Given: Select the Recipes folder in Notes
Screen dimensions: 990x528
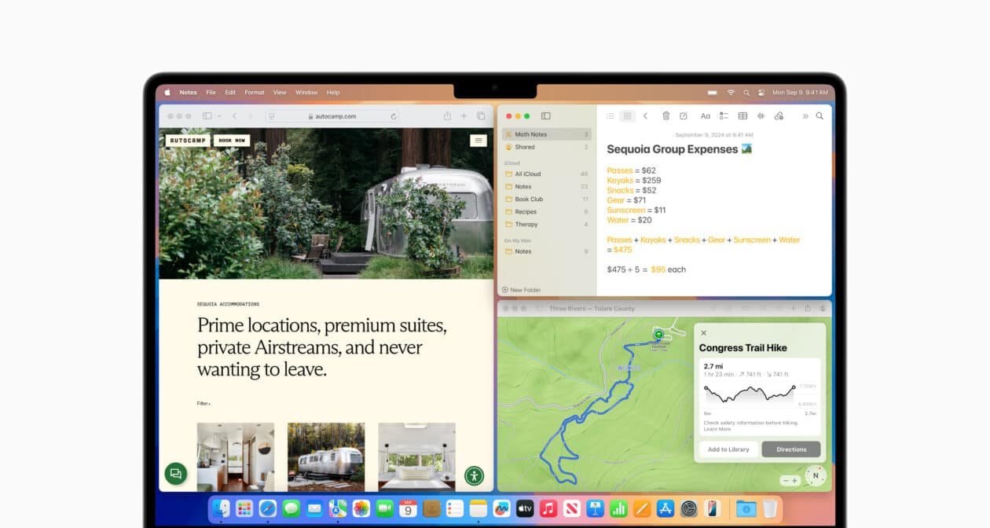Looking at the screenshot, I should click(526, 211).
